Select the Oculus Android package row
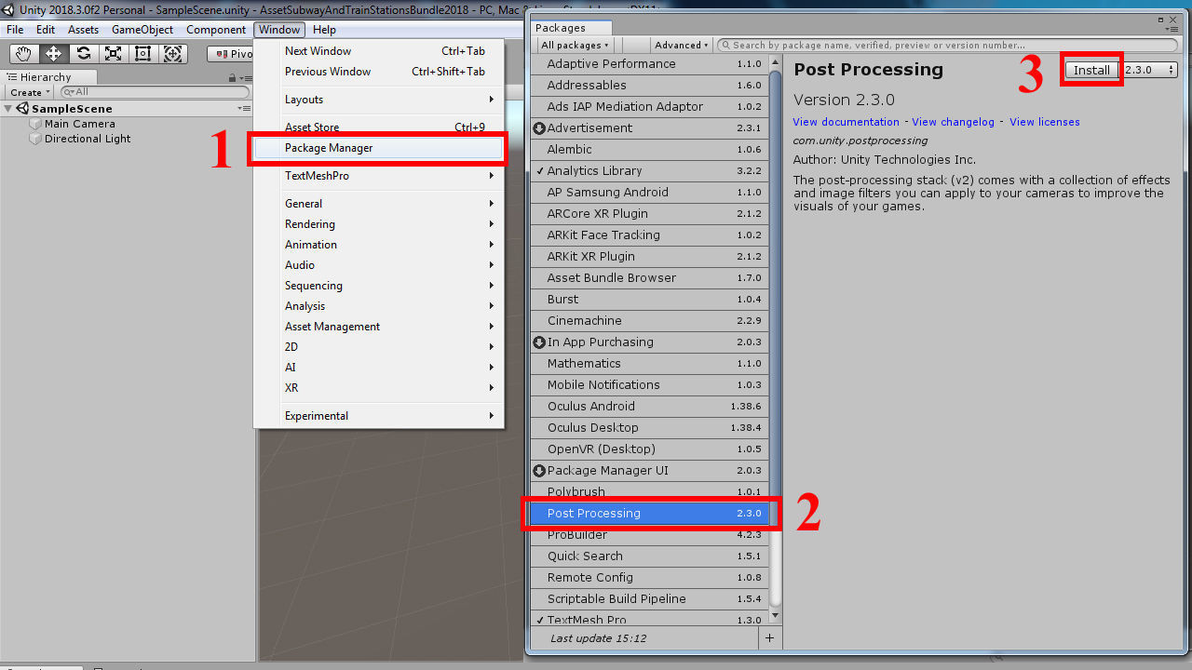This screenshot has height=670, width=1192. pos(650,407)
